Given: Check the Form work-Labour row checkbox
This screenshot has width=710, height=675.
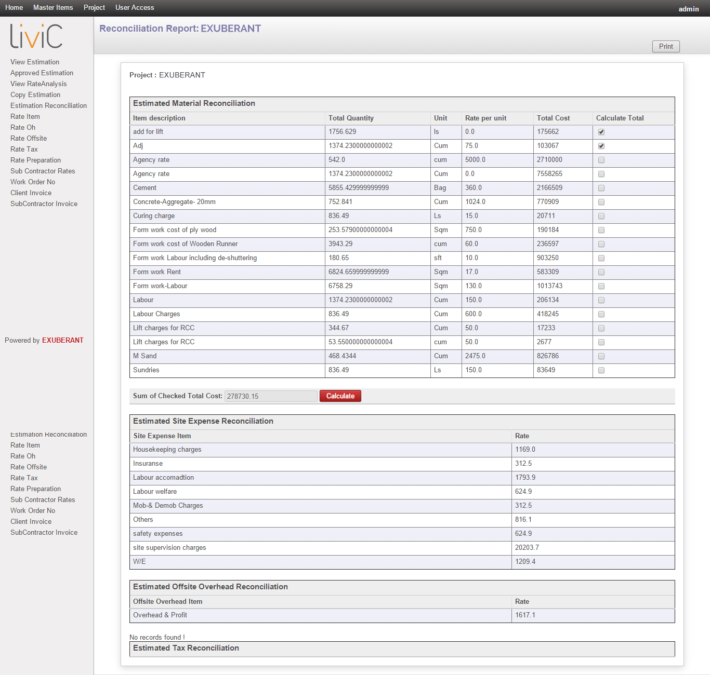Looking at the screenshot, I should (x=601, y=286).
